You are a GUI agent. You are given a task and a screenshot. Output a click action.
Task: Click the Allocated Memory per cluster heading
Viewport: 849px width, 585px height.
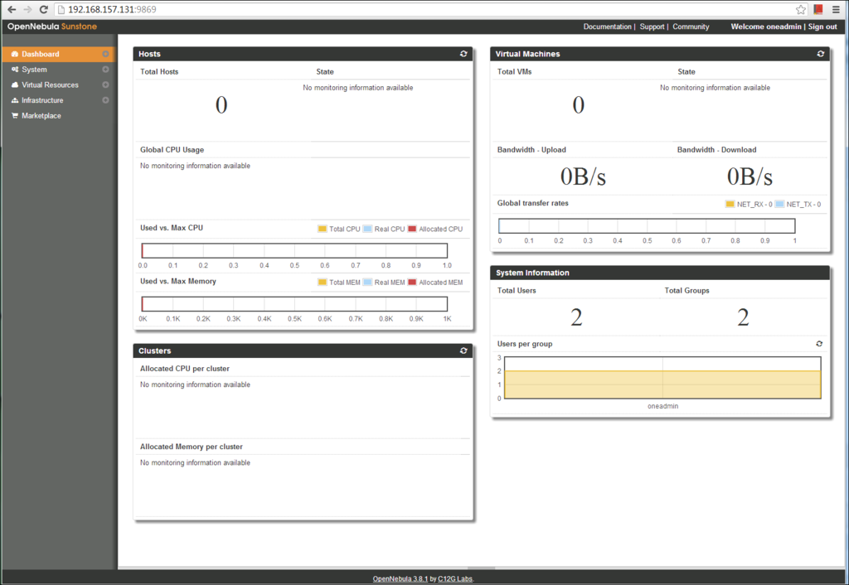(x=192, y=447)
